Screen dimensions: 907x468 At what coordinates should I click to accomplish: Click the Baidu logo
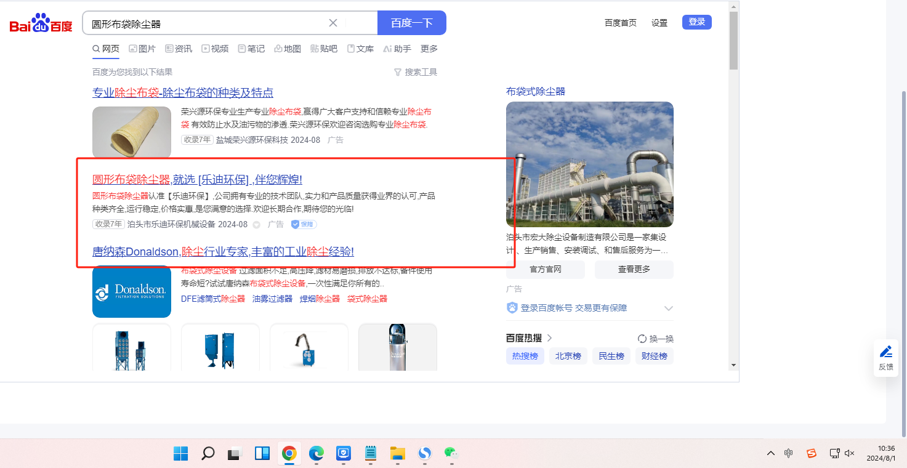[x=41, y=23]
